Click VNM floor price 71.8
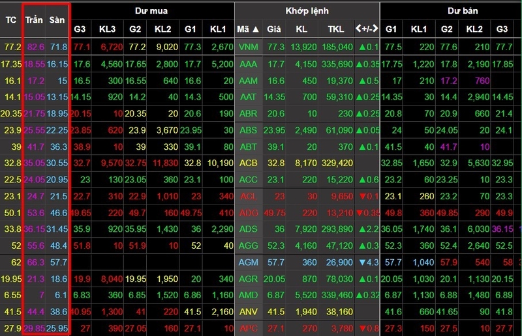Image resolution: width=522 pixels, height=336 pixels. 59,47
